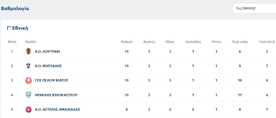Screen dimensions: 276x118
Task: Click goals-against value 7 of ΑΣΤΕΡΑΣ ΑΜΑΛΙΑΔΑΣ
Action: [x=267, y=109]
